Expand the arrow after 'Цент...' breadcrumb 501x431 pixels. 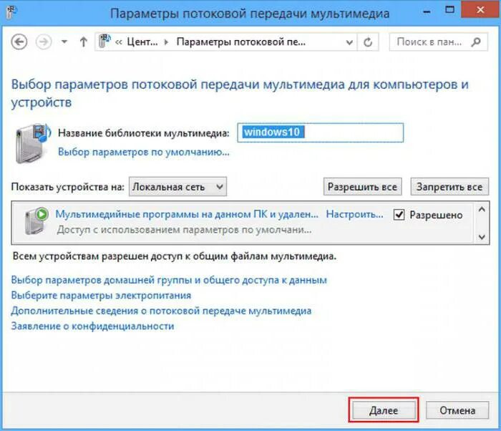pyautogui.click(x=166, y=42)
